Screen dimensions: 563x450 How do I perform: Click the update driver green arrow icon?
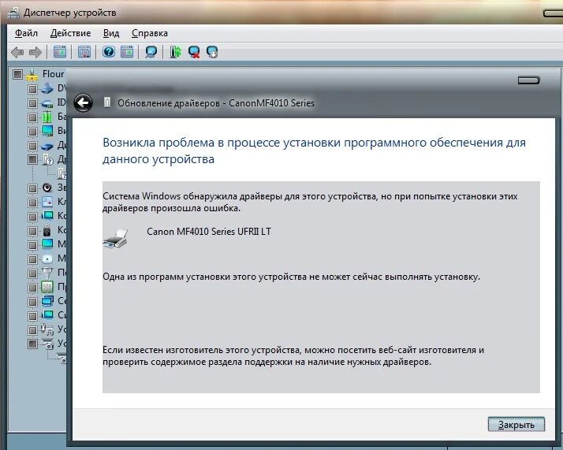(175, 52)
